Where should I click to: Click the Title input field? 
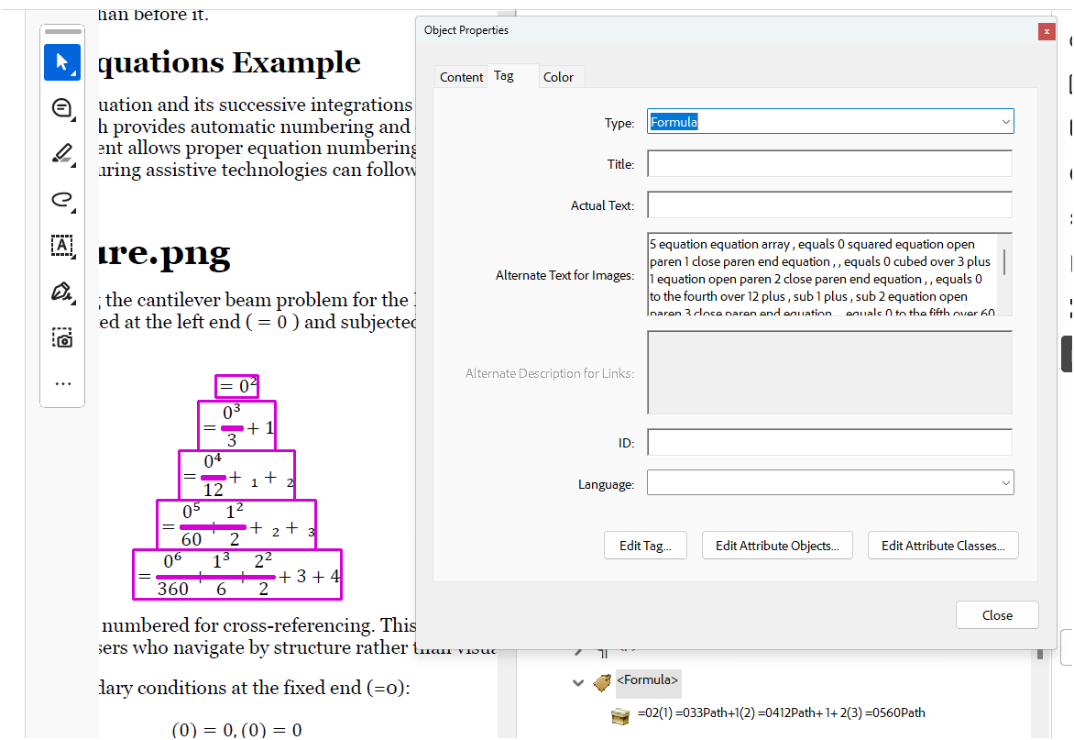click(829, 164)
